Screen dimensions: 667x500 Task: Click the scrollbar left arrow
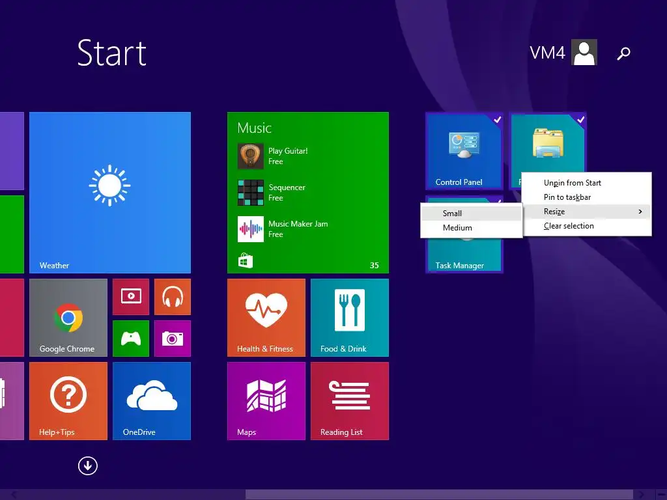click(14, 495)
